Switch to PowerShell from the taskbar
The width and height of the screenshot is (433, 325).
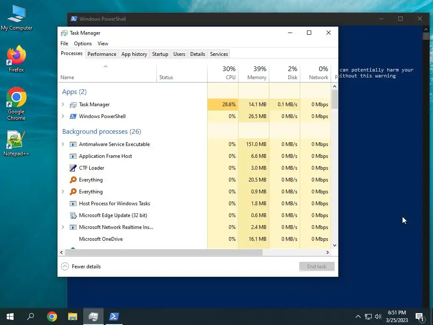click(x=114, y=317)
